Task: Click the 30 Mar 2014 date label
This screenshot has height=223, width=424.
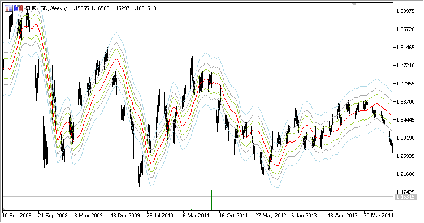Action: click(378, 216)
